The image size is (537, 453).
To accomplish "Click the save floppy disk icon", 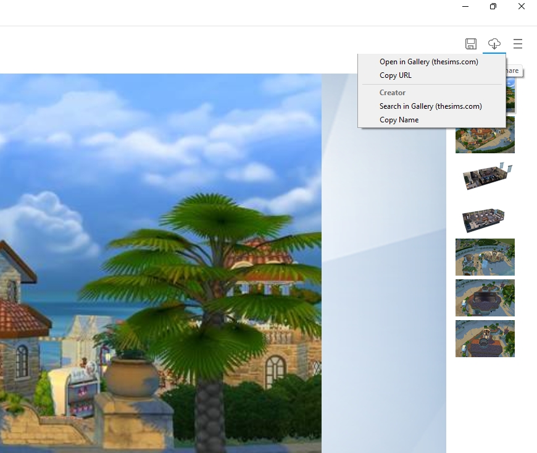I will tap(471, 44).
